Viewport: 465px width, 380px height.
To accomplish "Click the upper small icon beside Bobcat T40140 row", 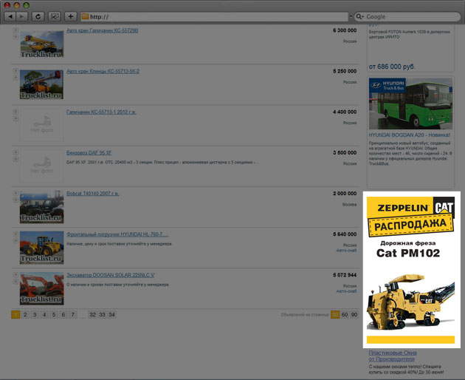I will point(15,193).
